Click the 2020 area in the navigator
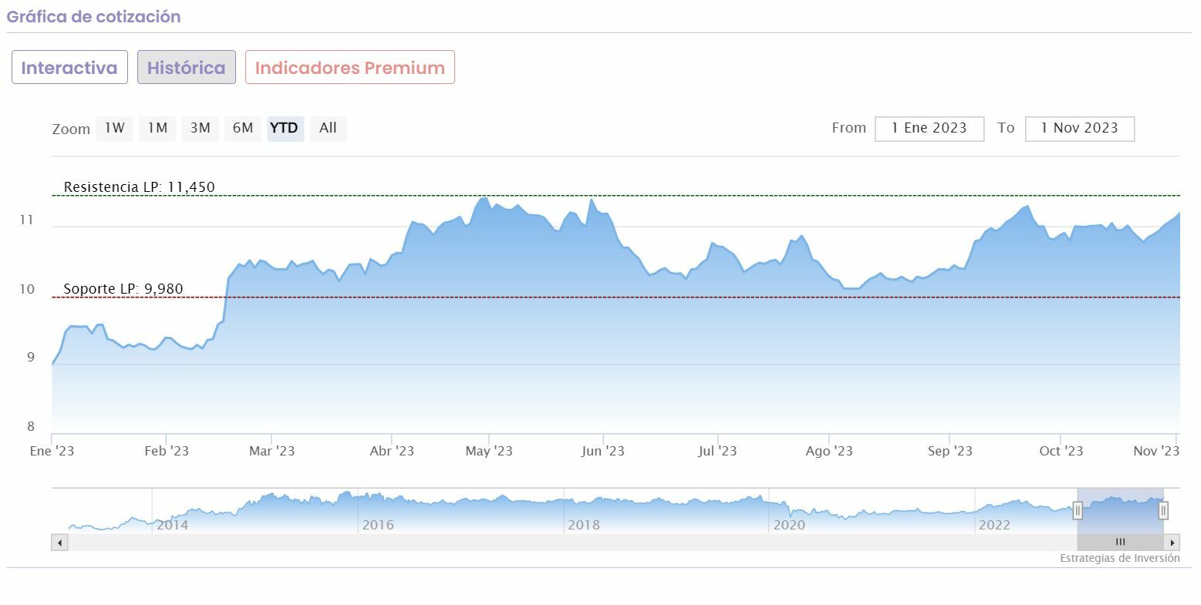This screenshot has width=1201, height=605. coord(788,525)
